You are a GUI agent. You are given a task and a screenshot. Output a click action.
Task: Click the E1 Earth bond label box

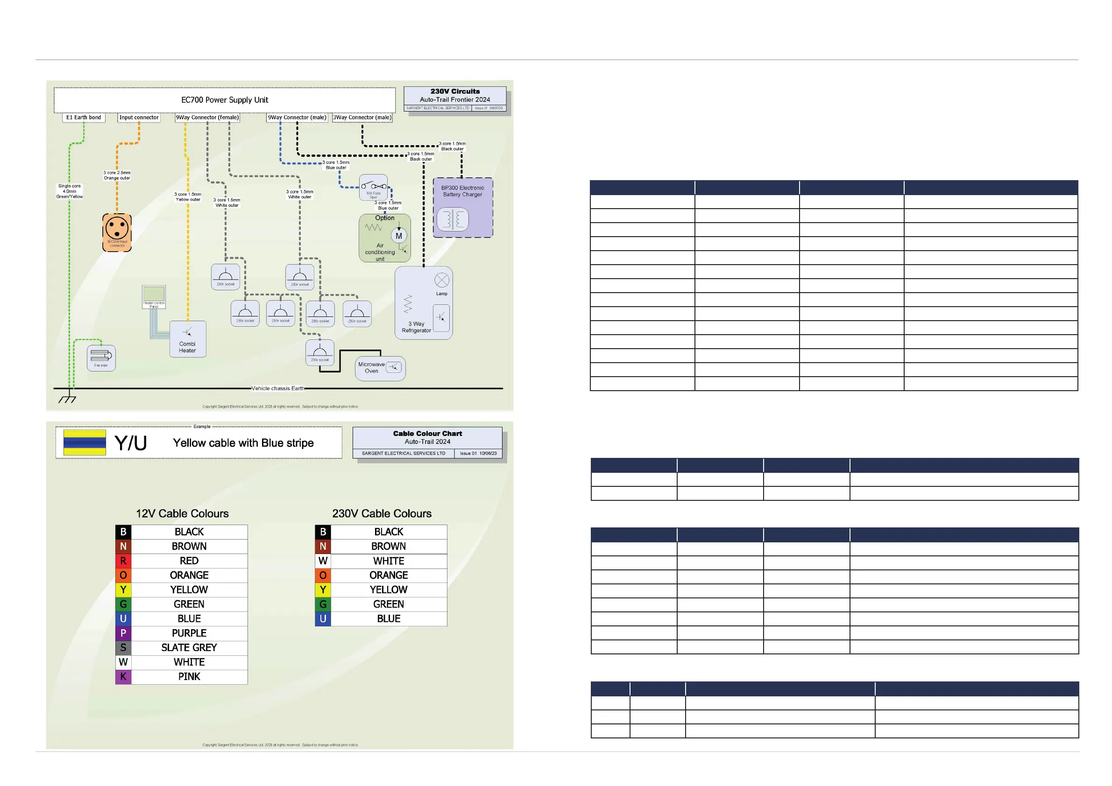(84, 118)
